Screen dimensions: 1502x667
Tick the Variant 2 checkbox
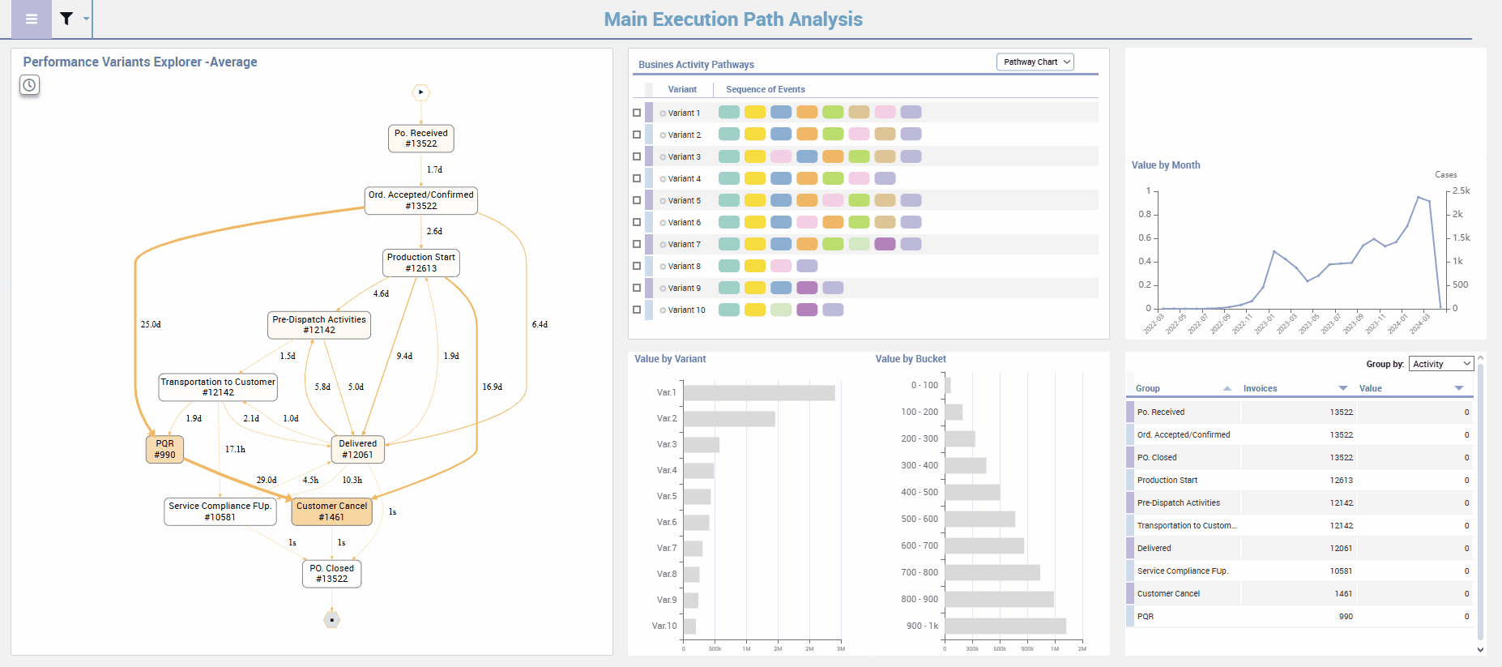637,135
